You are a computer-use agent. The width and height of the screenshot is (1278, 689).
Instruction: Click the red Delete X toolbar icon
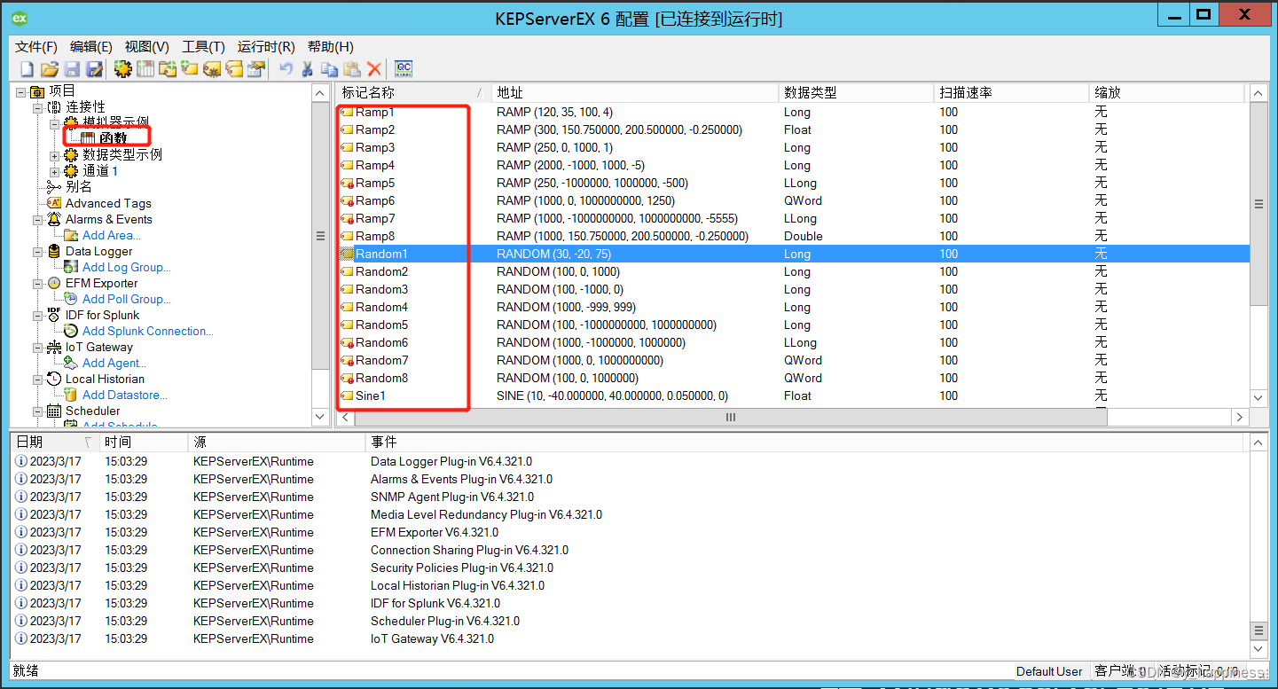point(374,69)
